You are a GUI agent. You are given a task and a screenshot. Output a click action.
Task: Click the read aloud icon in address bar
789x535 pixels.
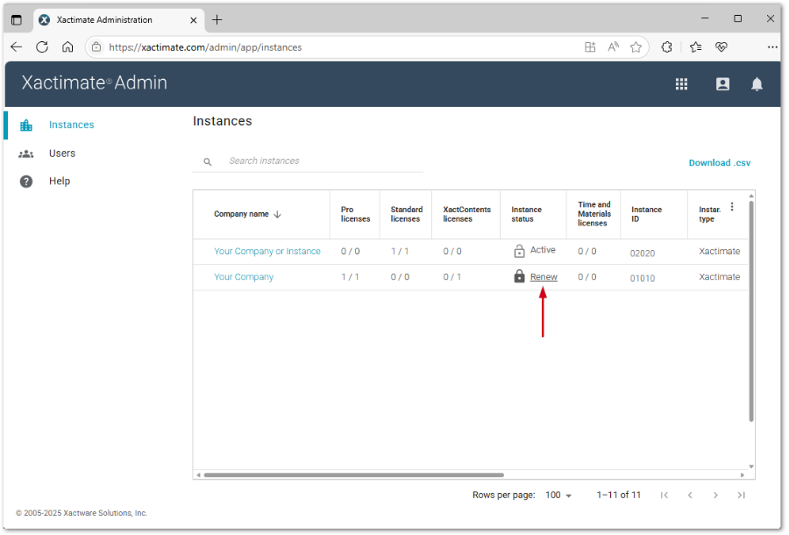(x=613, y=47)
